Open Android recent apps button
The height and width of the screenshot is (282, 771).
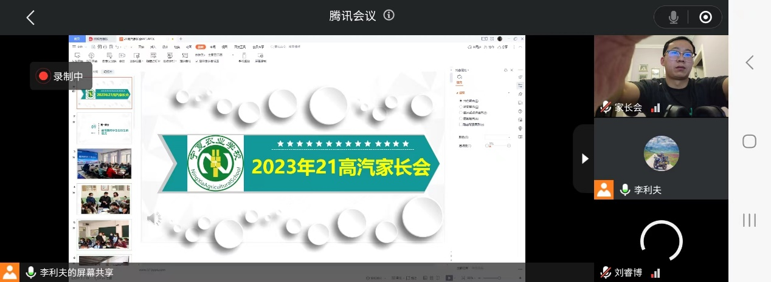[750, 220]
